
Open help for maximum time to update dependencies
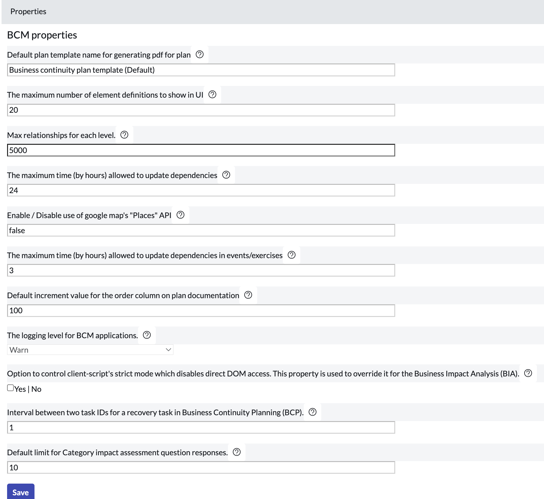(226, 175)
